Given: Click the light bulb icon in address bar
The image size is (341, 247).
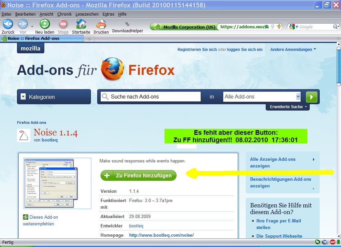Looking at the screenshot, I should pos(272,27).
